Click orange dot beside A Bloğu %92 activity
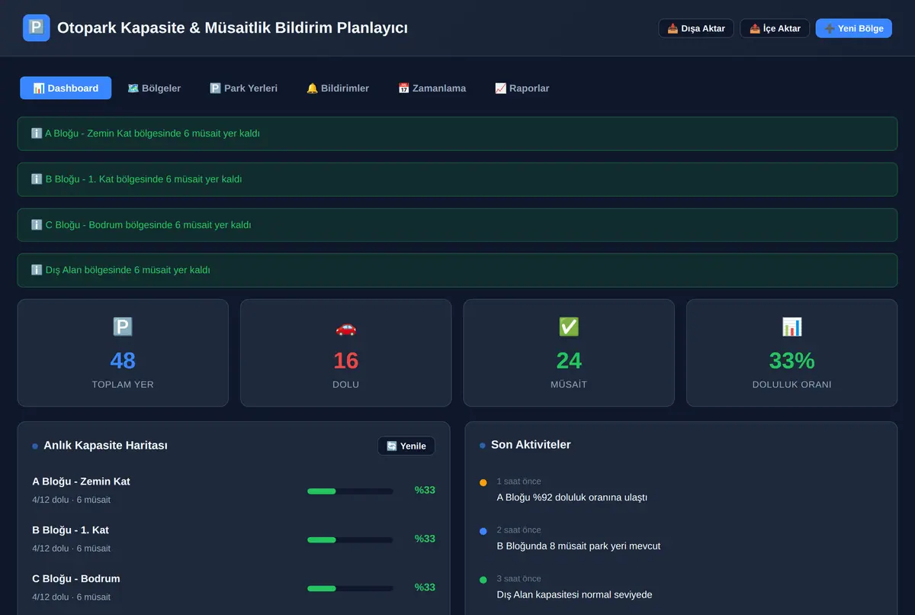The image size is (915, 615). [483, 482]
